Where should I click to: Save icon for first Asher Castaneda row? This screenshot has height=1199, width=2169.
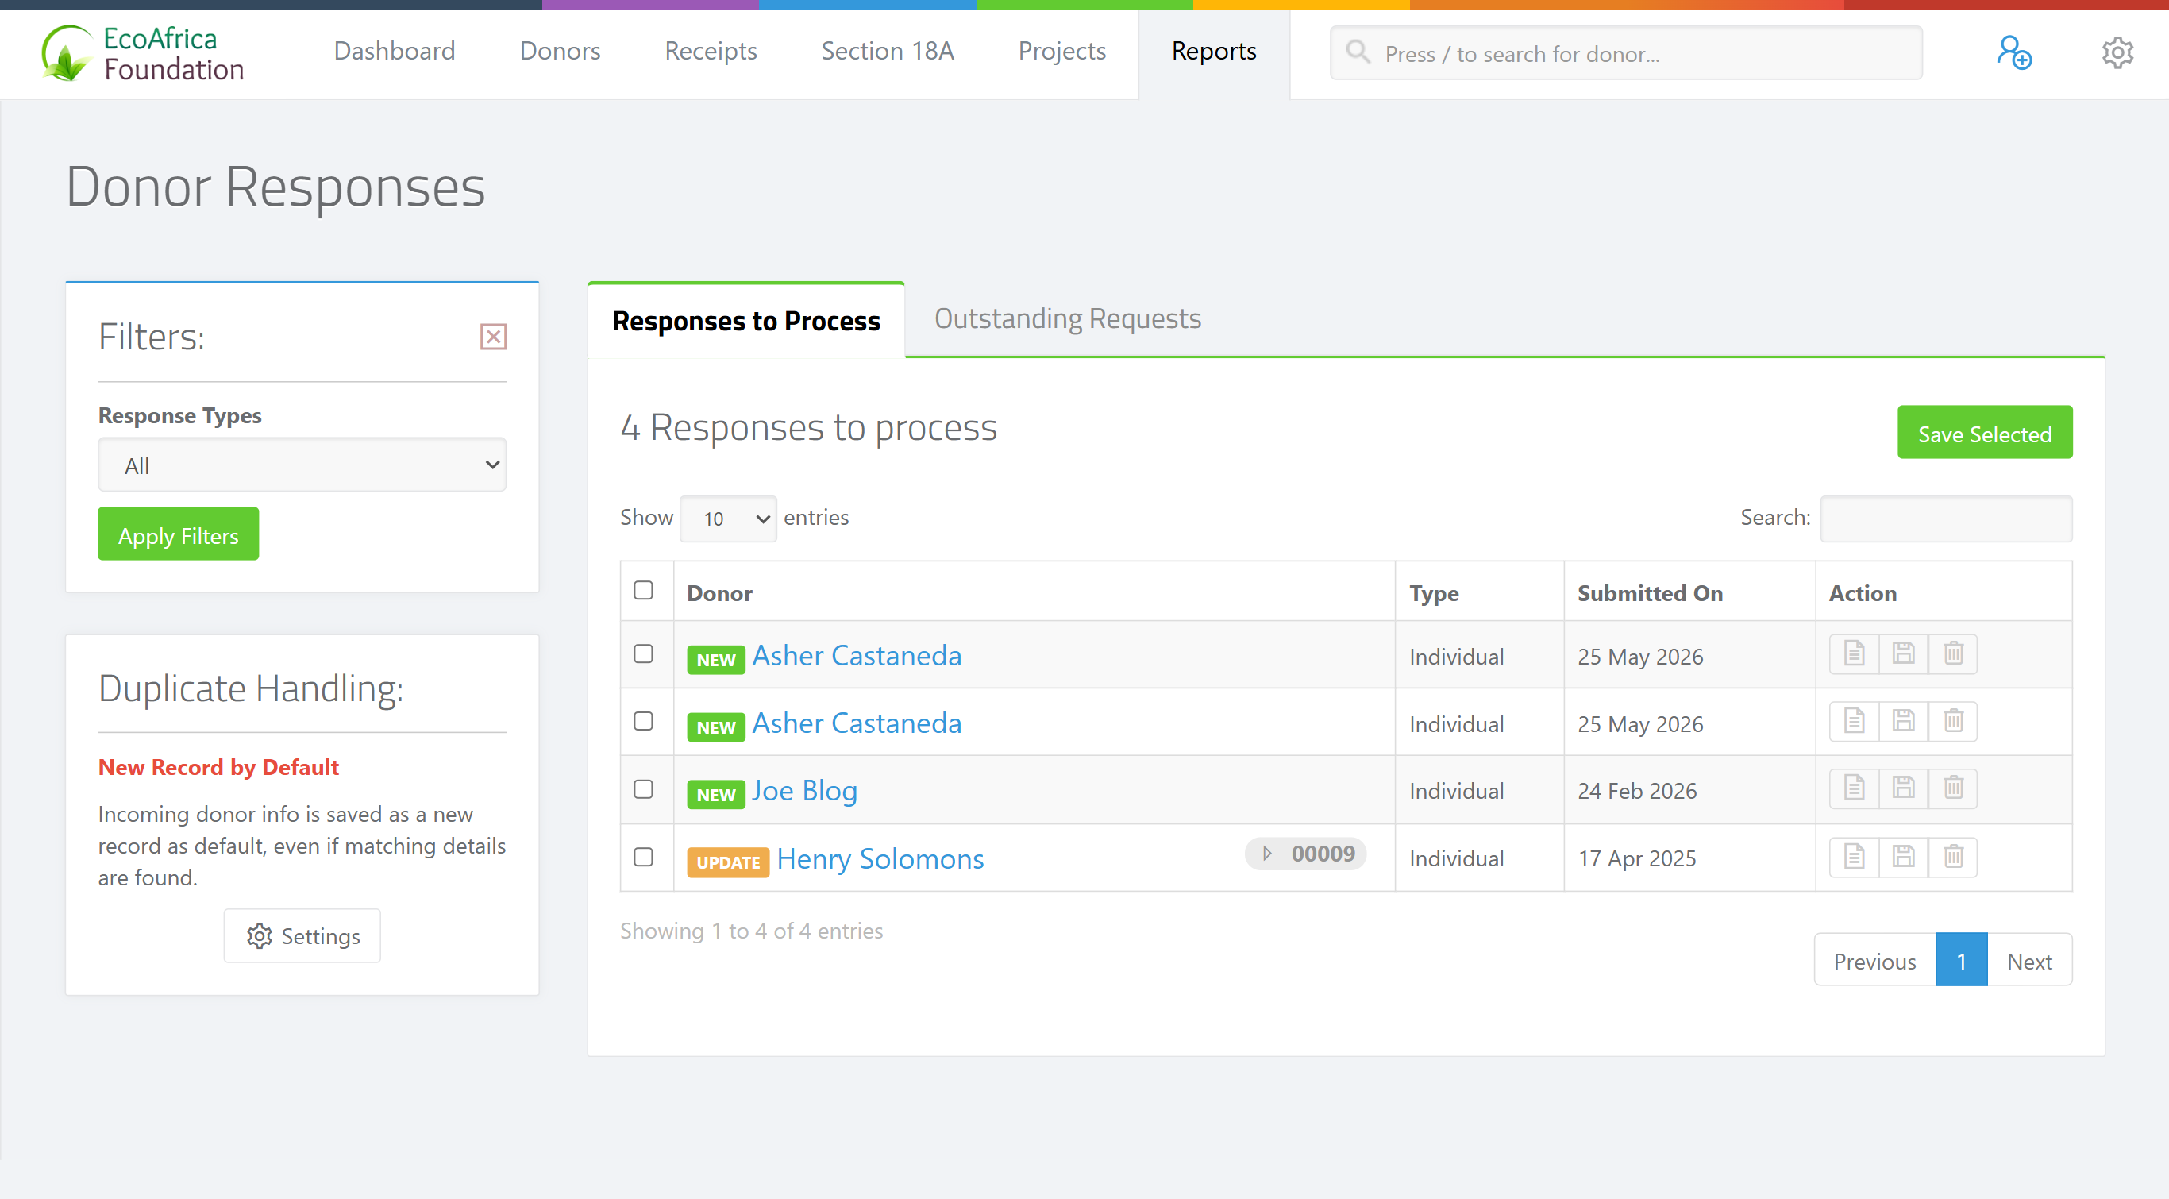click(1903, 653)
